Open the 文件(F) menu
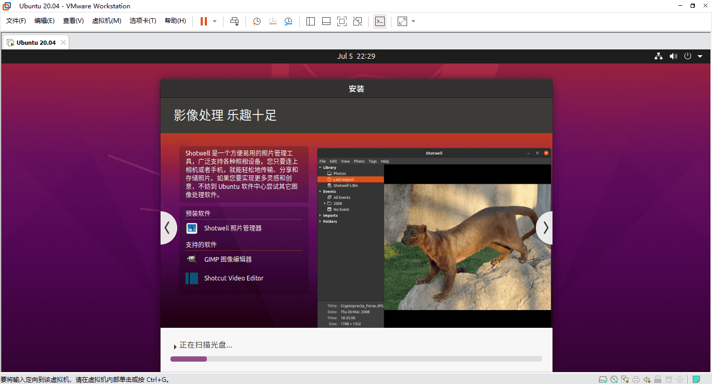Screen dimensions: 712x384 pyautogui.click(x=16, y=21)
